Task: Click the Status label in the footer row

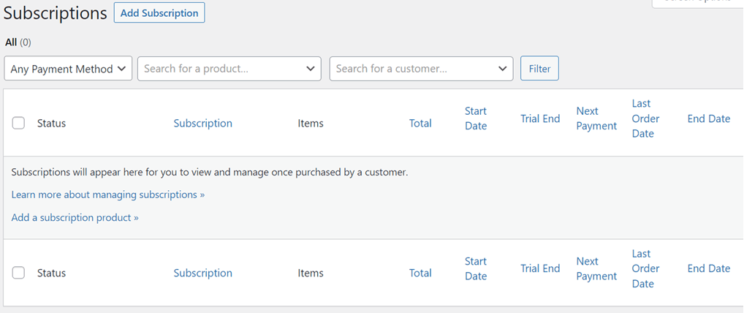Action: pos(51,273)
